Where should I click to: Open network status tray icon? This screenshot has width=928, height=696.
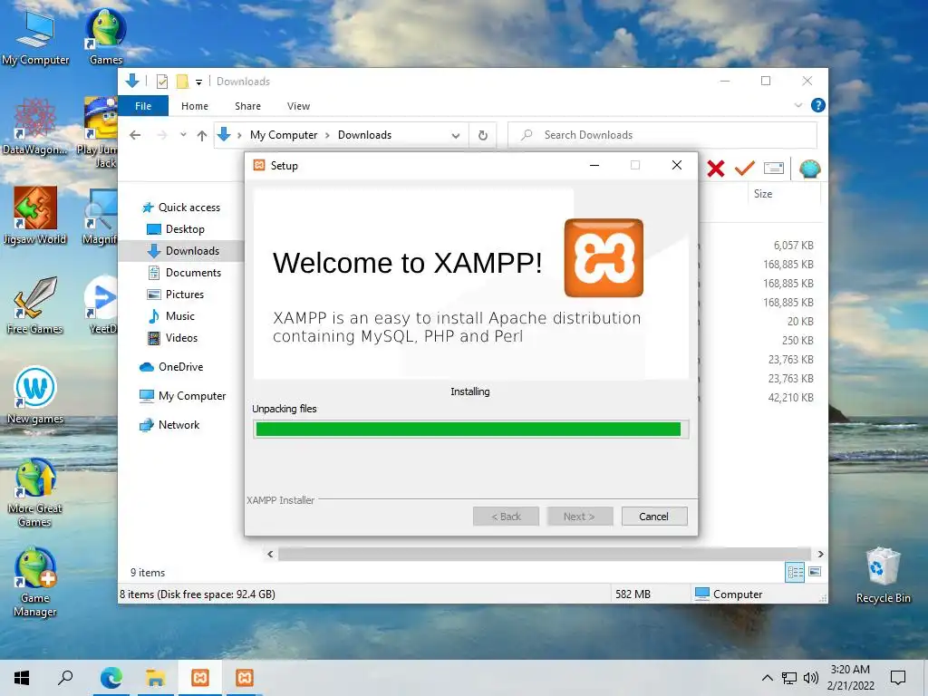pyautogui.click(x=789, y=678)
